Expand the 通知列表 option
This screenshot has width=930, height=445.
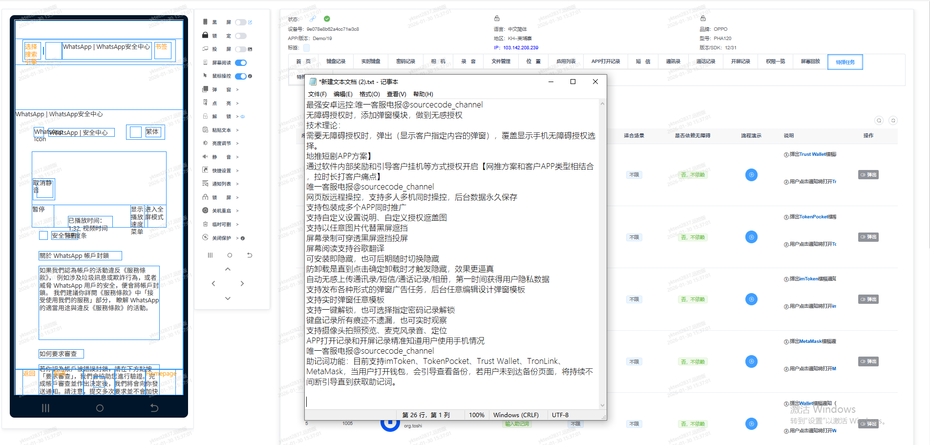point(237,184)
